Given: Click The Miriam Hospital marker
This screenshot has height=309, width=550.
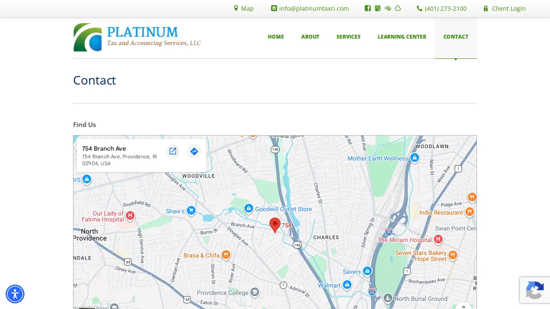Looking at the screenshot, I should (438, 239).
